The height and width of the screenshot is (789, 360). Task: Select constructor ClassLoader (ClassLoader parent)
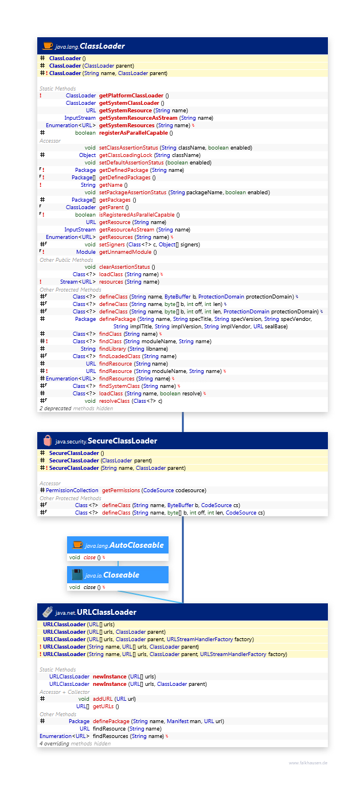click(x=92, y=66)
